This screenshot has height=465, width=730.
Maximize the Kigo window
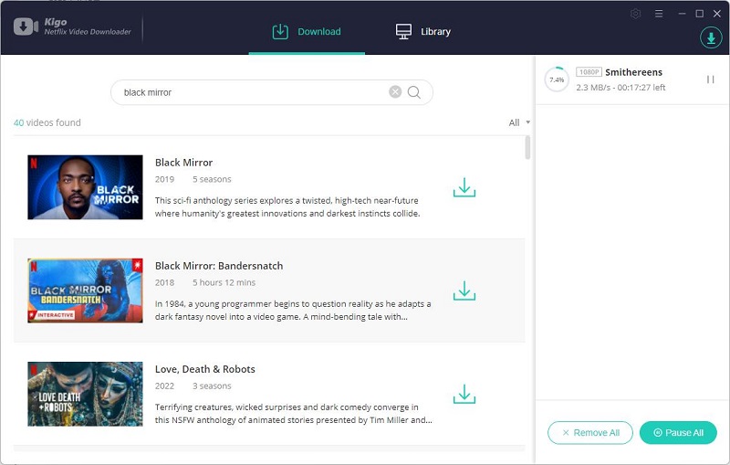(x=699, y=14)
